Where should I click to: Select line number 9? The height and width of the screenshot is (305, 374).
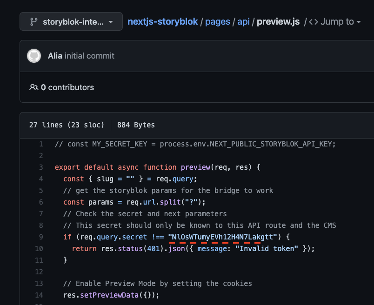point(41,237)
